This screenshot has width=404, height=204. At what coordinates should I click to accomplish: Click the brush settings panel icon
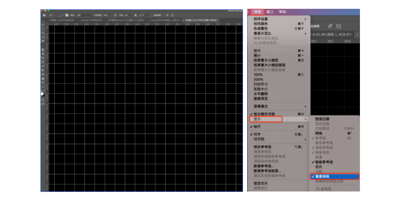[67, 15]
